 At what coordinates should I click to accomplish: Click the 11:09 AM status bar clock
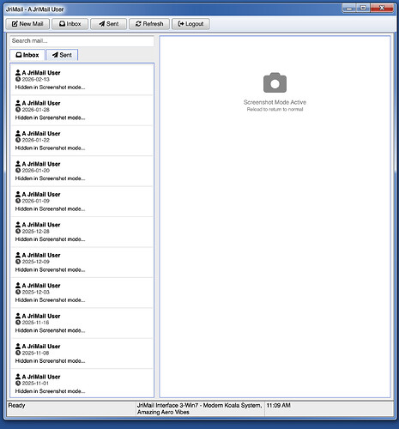278,405
